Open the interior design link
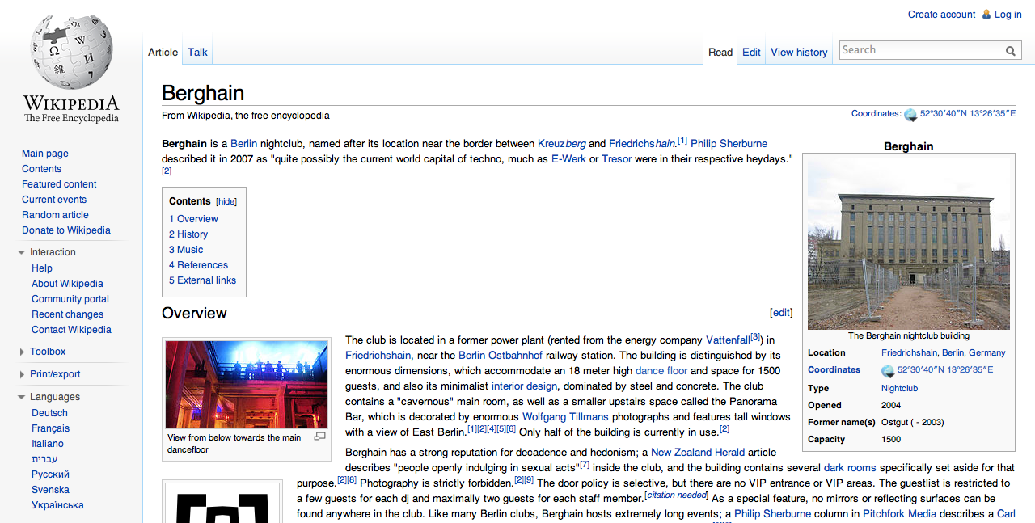The width and height of the screenshot is (1035, 523). click(x=524, y=386)
